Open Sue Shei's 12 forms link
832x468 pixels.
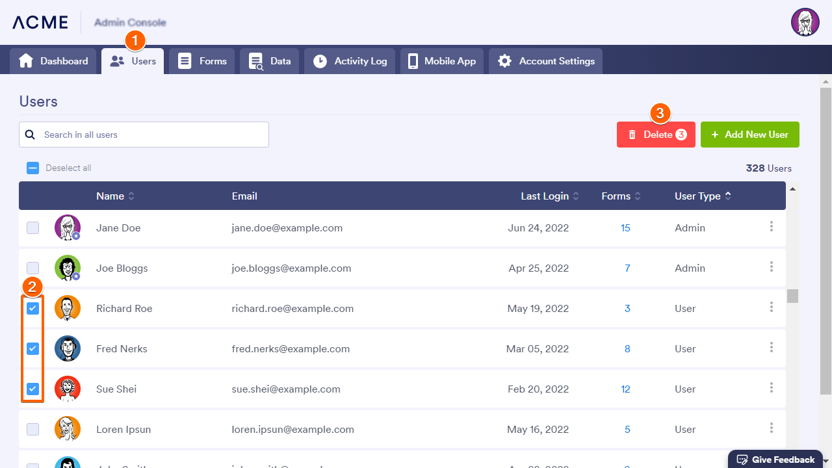pyautogui.click(x=625, y=389)
